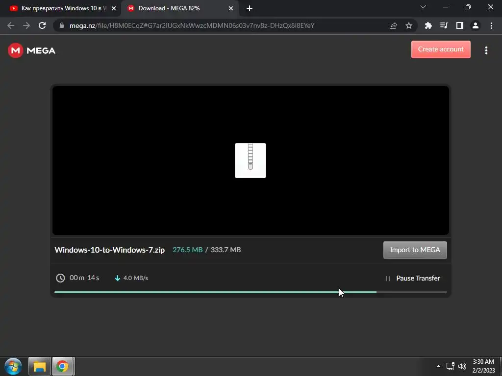Click the Chrome taskbar icon

(x=62, y=366)
